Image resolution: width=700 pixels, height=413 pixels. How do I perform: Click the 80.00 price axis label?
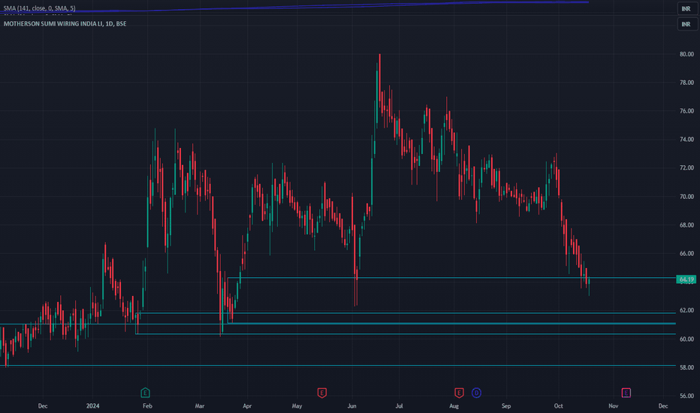tap(686, 54)
